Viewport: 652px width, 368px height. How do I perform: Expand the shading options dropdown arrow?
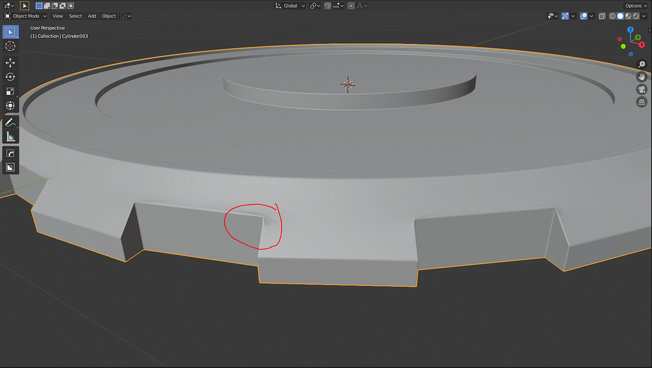click(x=644, y=16)
